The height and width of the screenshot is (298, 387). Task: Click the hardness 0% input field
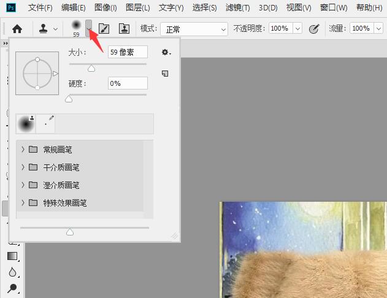(128, 83)
